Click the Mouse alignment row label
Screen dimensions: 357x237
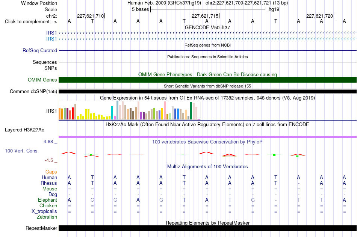click(50, 189)
